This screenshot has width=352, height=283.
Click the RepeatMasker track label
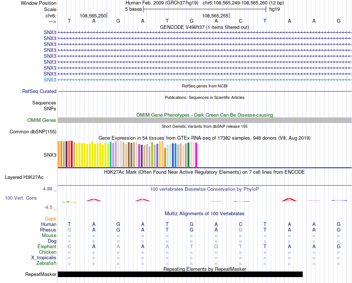(x=41, y=274)
